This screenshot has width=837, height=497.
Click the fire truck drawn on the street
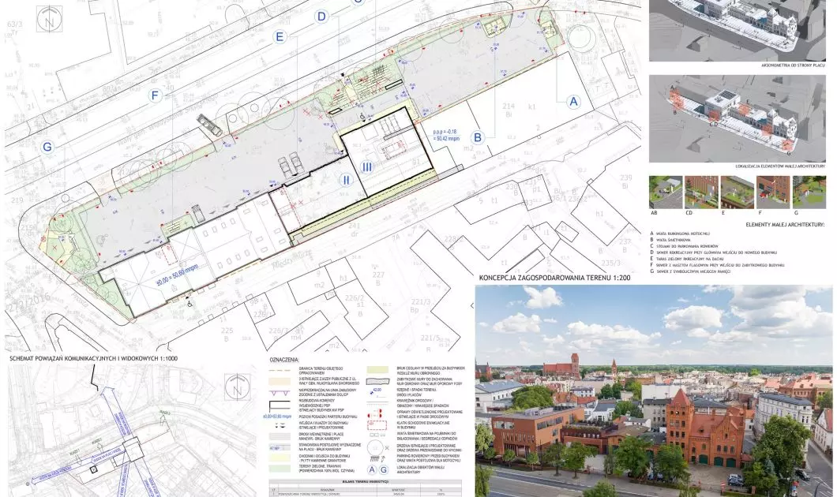click(x=209, y=125)
